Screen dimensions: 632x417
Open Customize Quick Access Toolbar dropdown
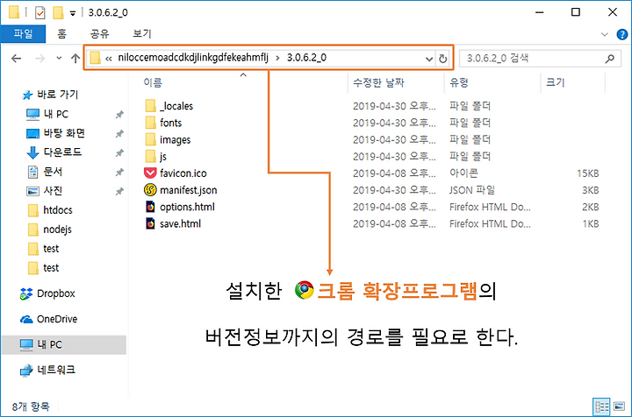point(73,13)
